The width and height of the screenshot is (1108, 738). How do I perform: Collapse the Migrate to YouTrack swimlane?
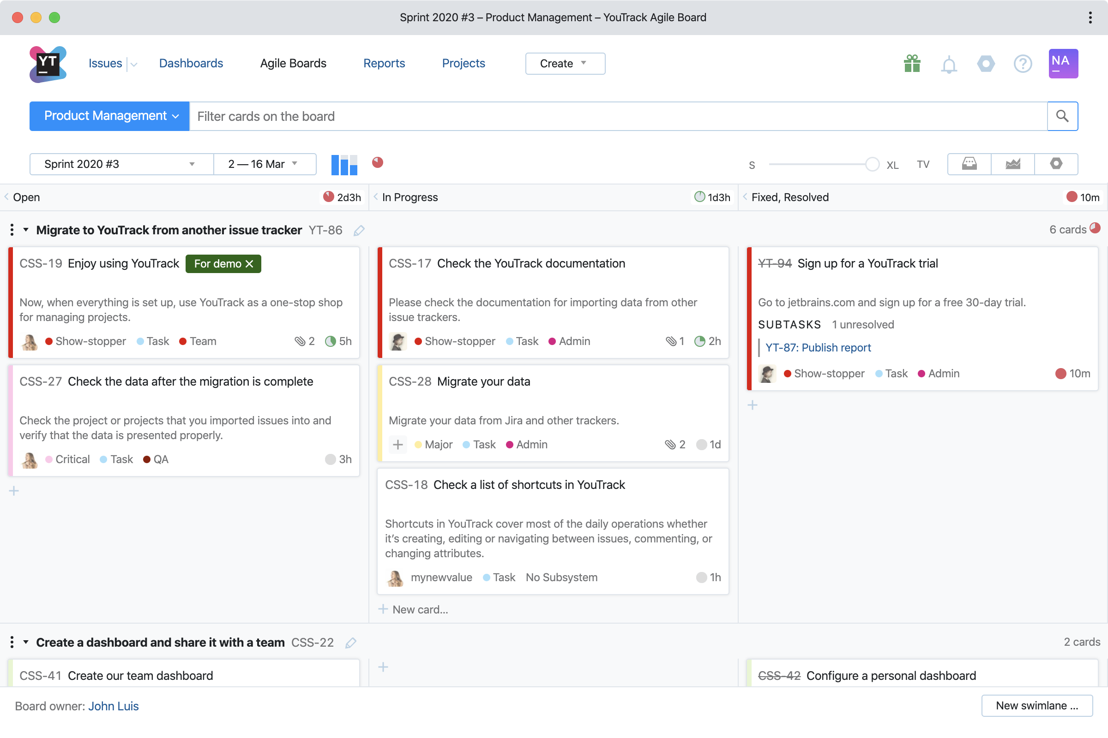[x=26, y=230]
